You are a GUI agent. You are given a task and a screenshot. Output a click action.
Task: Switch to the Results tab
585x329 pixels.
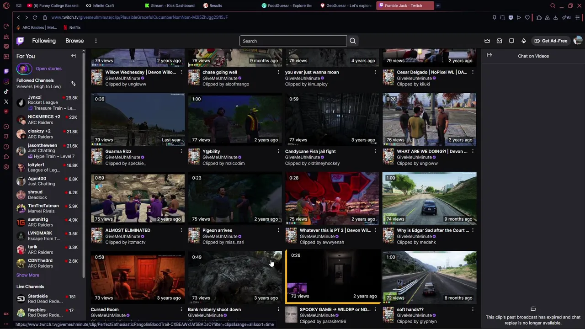tap(216, 5)
